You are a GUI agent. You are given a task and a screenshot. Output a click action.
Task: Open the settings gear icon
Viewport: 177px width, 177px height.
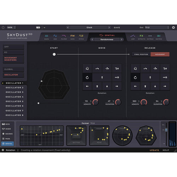(173, 28)
